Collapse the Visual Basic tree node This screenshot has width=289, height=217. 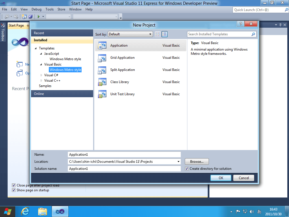tap(41, 64)
